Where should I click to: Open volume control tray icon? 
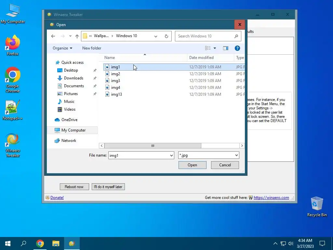[291, 243]
